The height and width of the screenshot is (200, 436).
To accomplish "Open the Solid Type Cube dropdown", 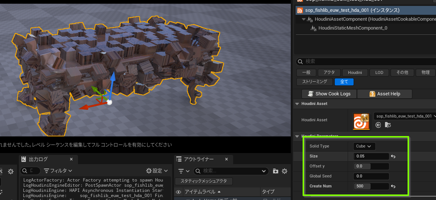I will [364, 146].
